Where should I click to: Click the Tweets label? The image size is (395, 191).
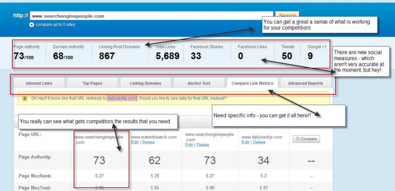tap(288, 47)
